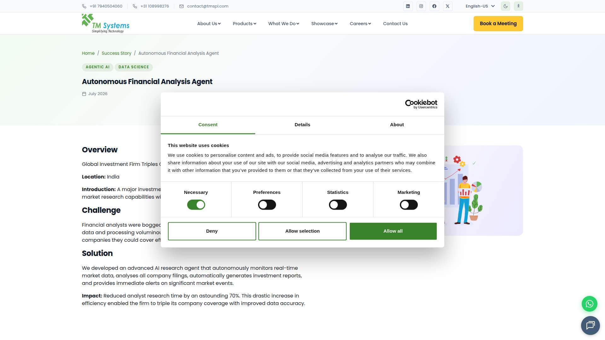Expand the Products dropdown
The height and width of the screenshot is (340, 605).
pos(245,24)
